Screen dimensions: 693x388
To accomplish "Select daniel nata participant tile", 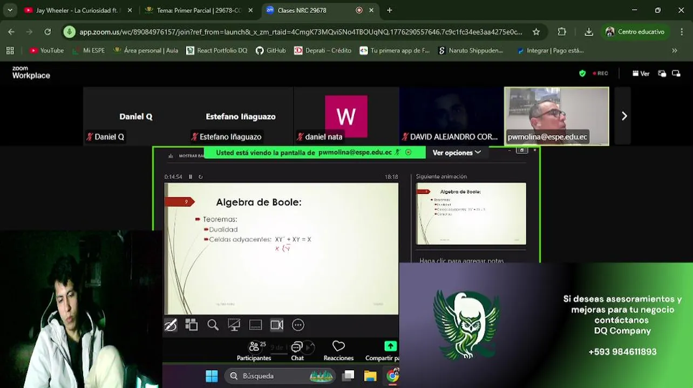I will coord(346,116).
